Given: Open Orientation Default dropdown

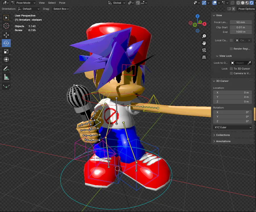Looking at the screenshot, I should 28,9.
